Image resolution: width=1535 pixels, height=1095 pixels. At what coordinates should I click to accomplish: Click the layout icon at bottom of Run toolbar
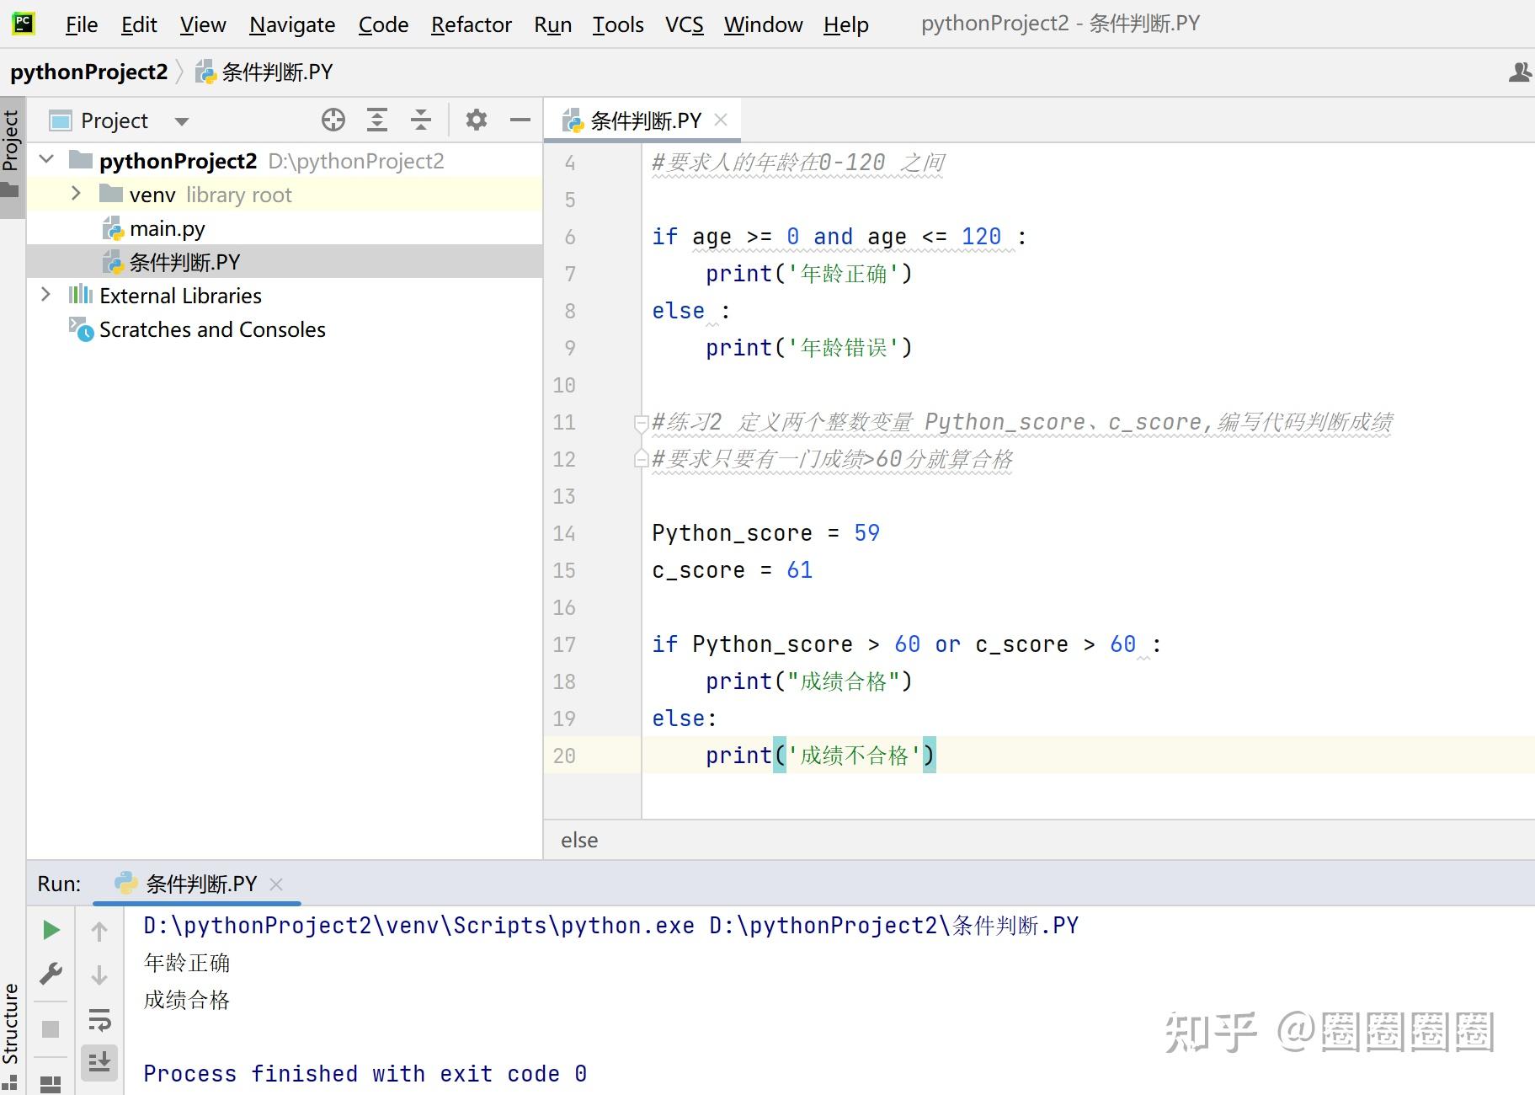pos(51,1084)
